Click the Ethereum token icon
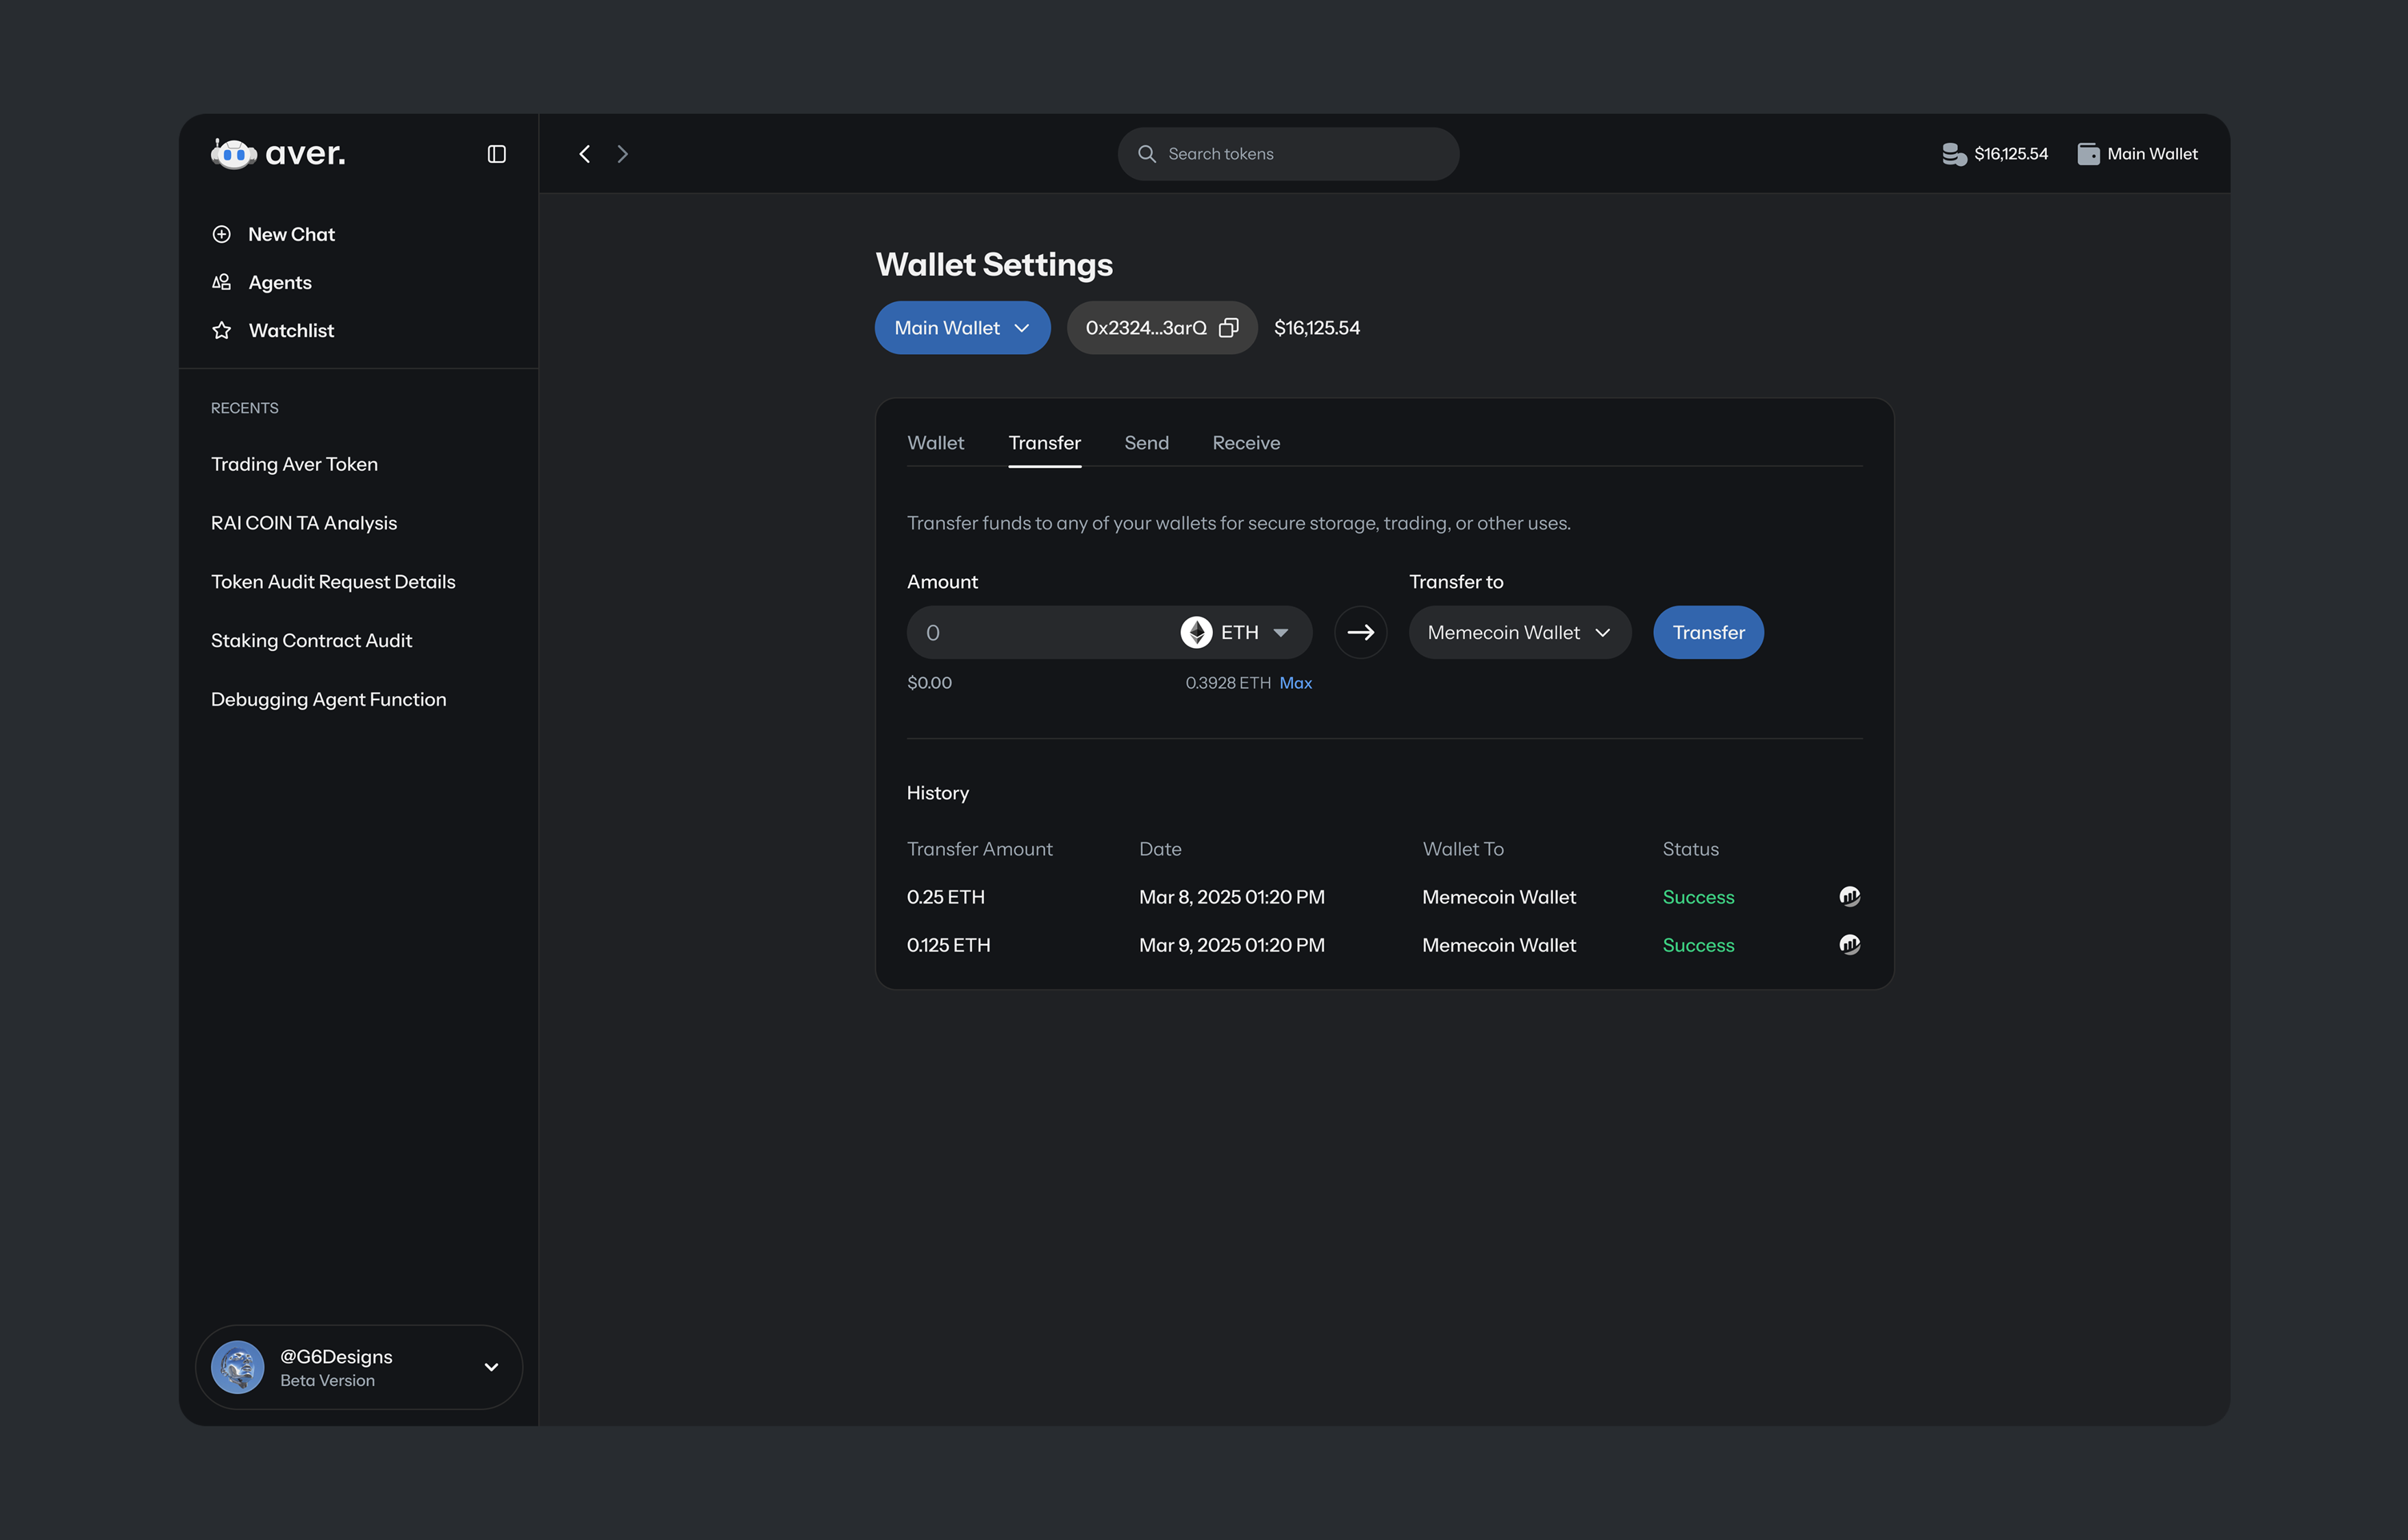Image resolution: width=2408 pixels, height=1540 pixels. click(1196, 632)
